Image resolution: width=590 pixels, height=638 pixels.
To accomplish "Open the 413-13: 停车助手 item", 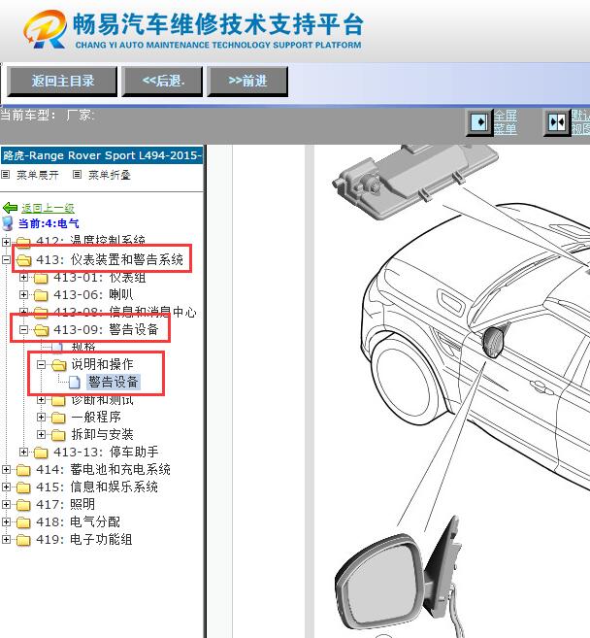I will click(x=106, y=452).
